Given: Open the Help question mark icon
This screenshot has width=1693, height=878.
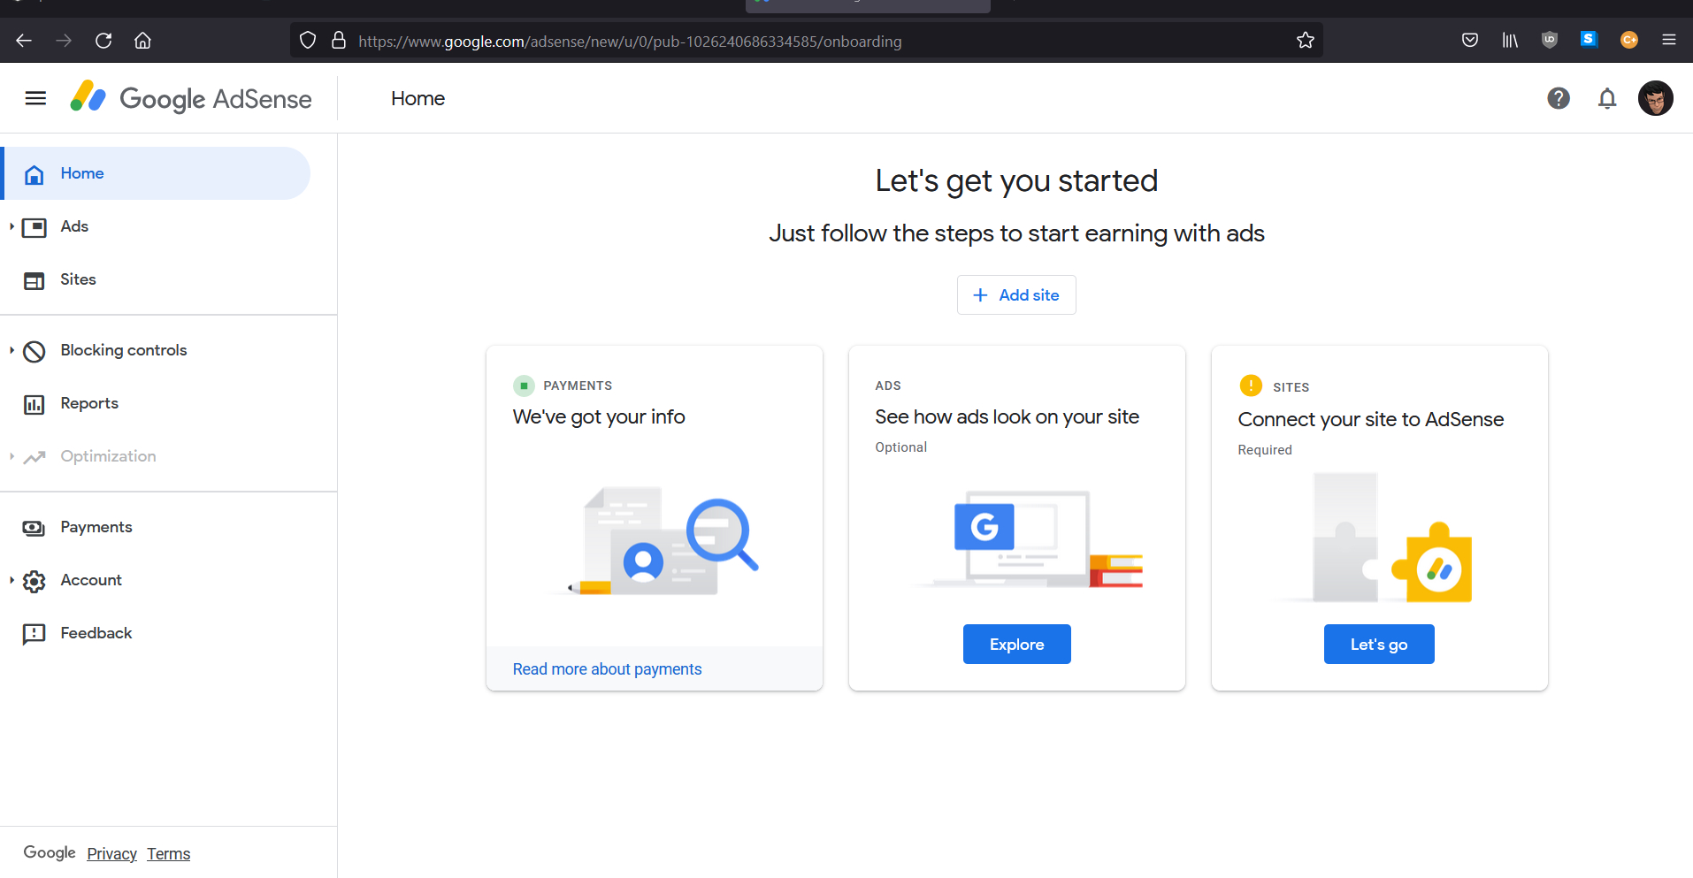Looking at the screenshot, I should pyautogui.click(x=1559, y=98).
